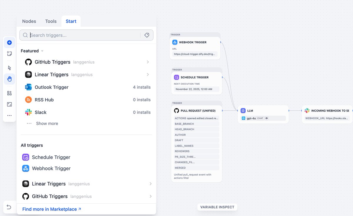Click the Schedule Trigger purple icon in list
The image size is (353, 216).
click(x=26, y=157)
